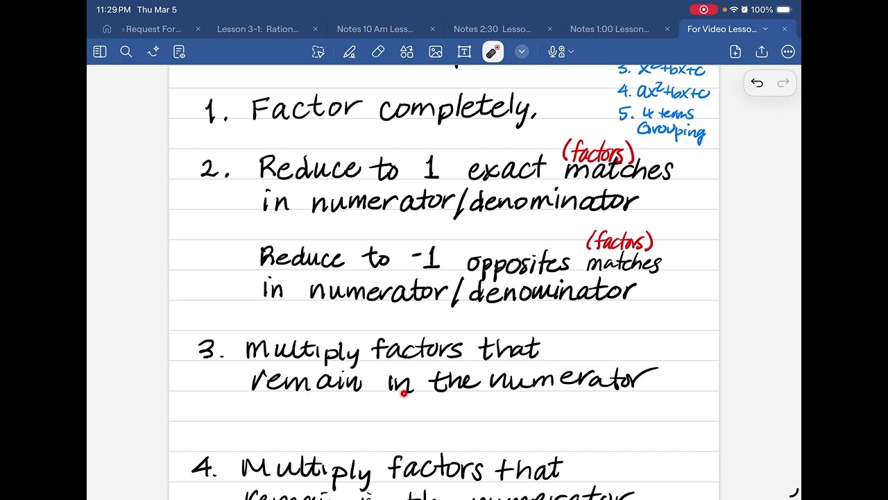Expand the toolbar options chevron
The width and height of the screenshot is (888, 500).
pyautogui.click(x=522, y=51)
